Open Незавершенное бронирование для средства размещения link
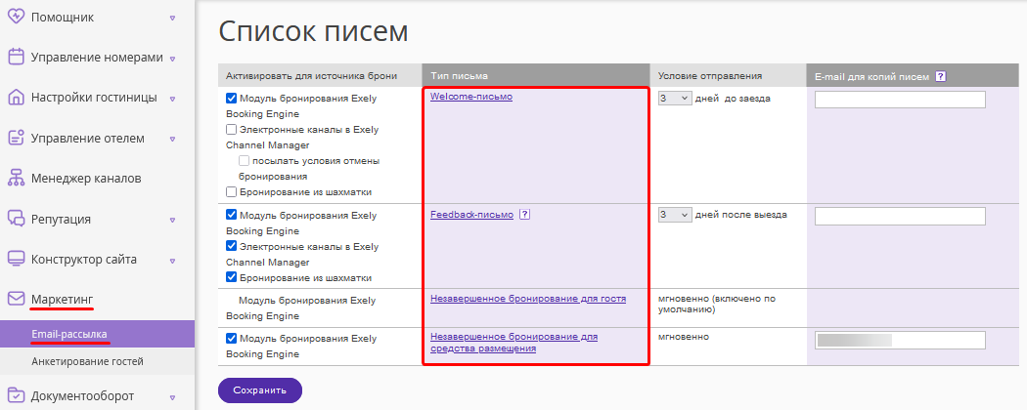Image resolution: width=1027 pixels, height=410 pixels. click(x=514, y=343)
